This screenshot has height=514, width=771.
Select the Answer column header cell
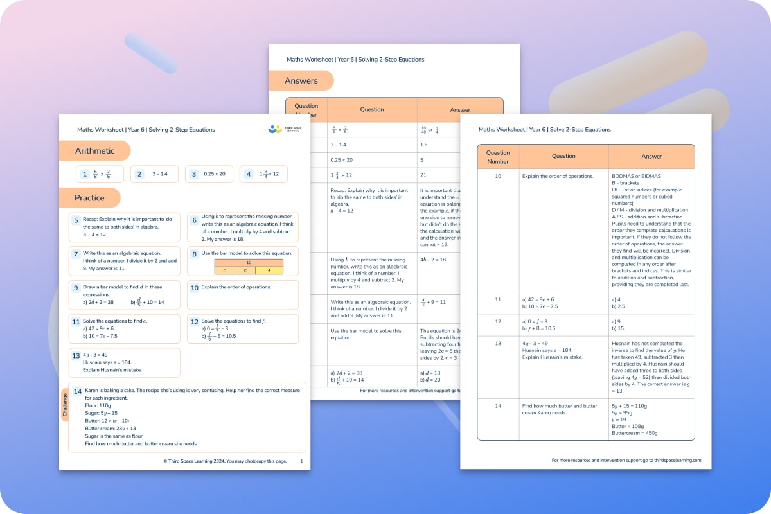click(x=651, y=156)
